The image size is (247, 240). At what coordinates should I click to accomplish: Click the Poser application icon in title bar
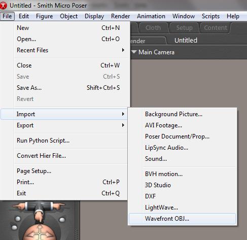tap(3, 6)
